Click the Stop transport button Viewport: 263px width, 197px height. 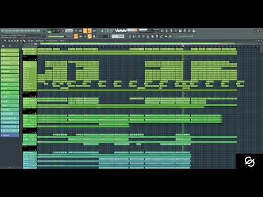[58, 31]
